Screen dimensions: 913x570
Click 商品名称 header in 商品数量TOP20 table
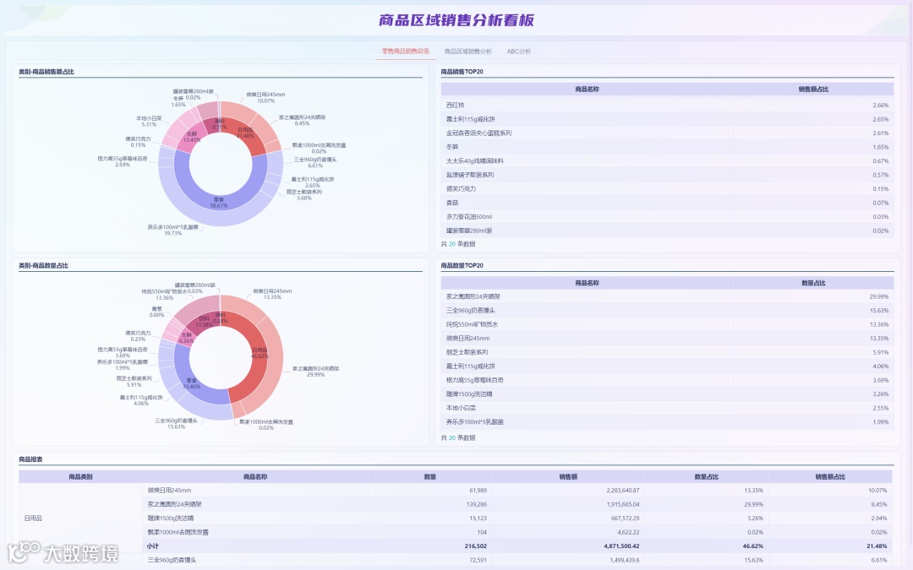coord(587,283)
